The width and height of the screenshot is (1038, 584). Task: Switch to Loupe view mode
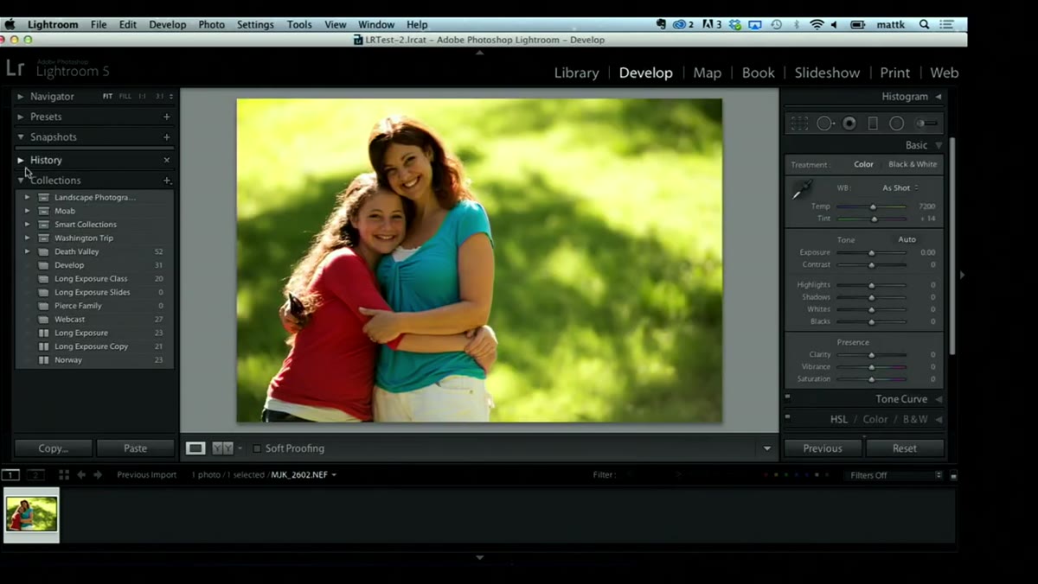tap(196, 448)
